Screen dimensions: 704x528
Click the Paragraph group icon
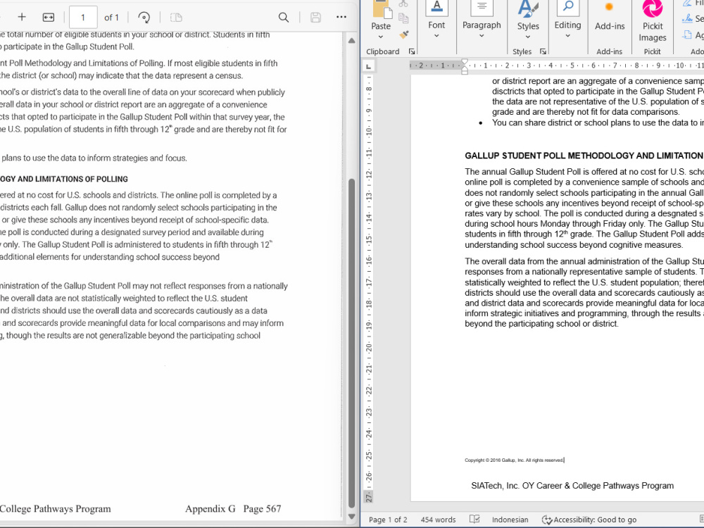[482, 8]
